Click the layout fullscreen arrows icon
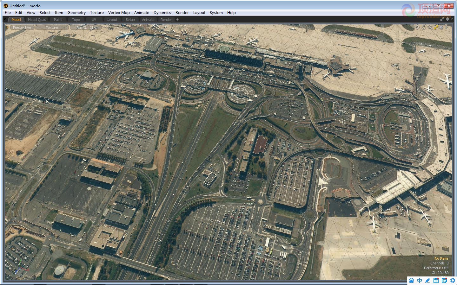Screen dimensions: 457x285 (442, 19)
